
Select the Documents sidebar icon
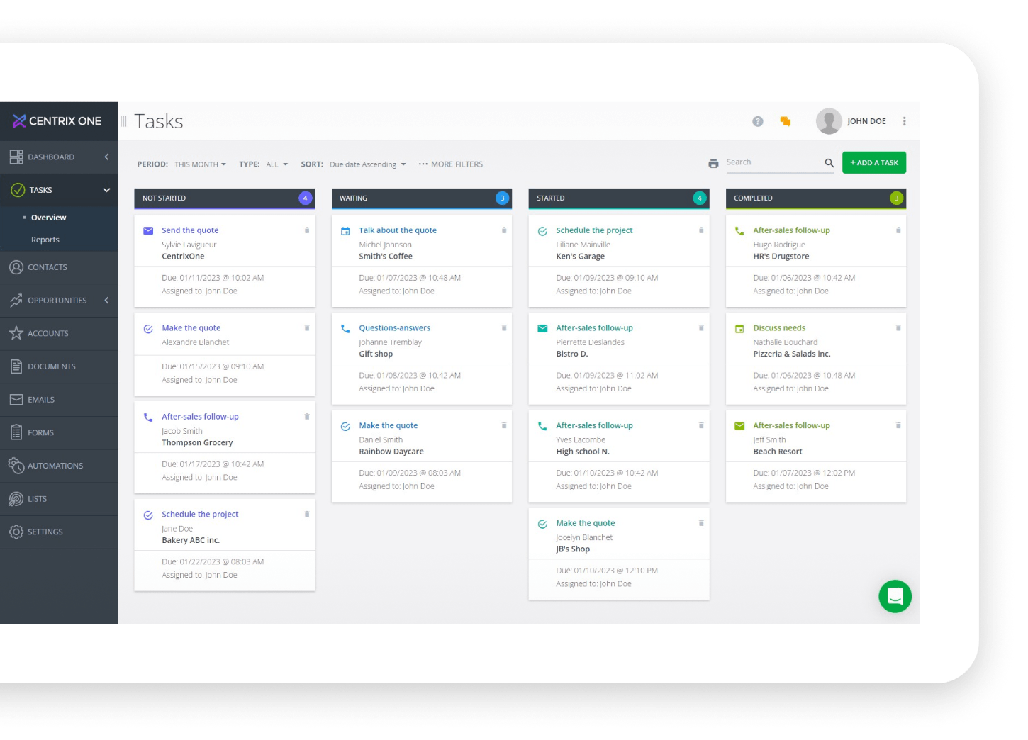[16, 366]
